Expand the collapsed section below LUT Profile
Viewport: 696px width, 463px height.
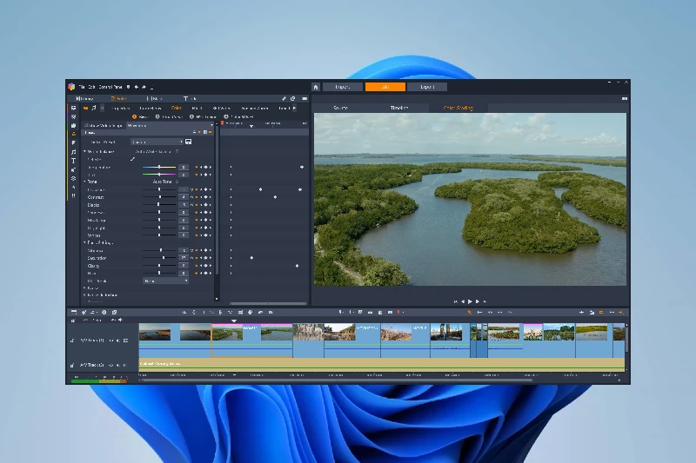tap(84, 288)
